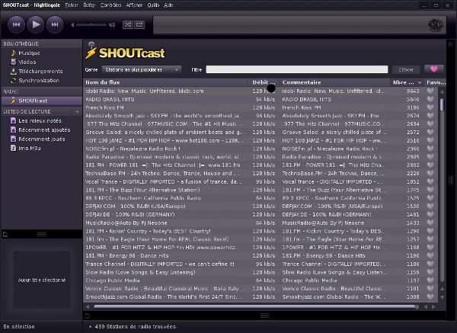This screenshot has height=333, width=457.
Task: Favorite DEFJAY.DE station heart
Action: pyautogui.click(x=430, y=214)
